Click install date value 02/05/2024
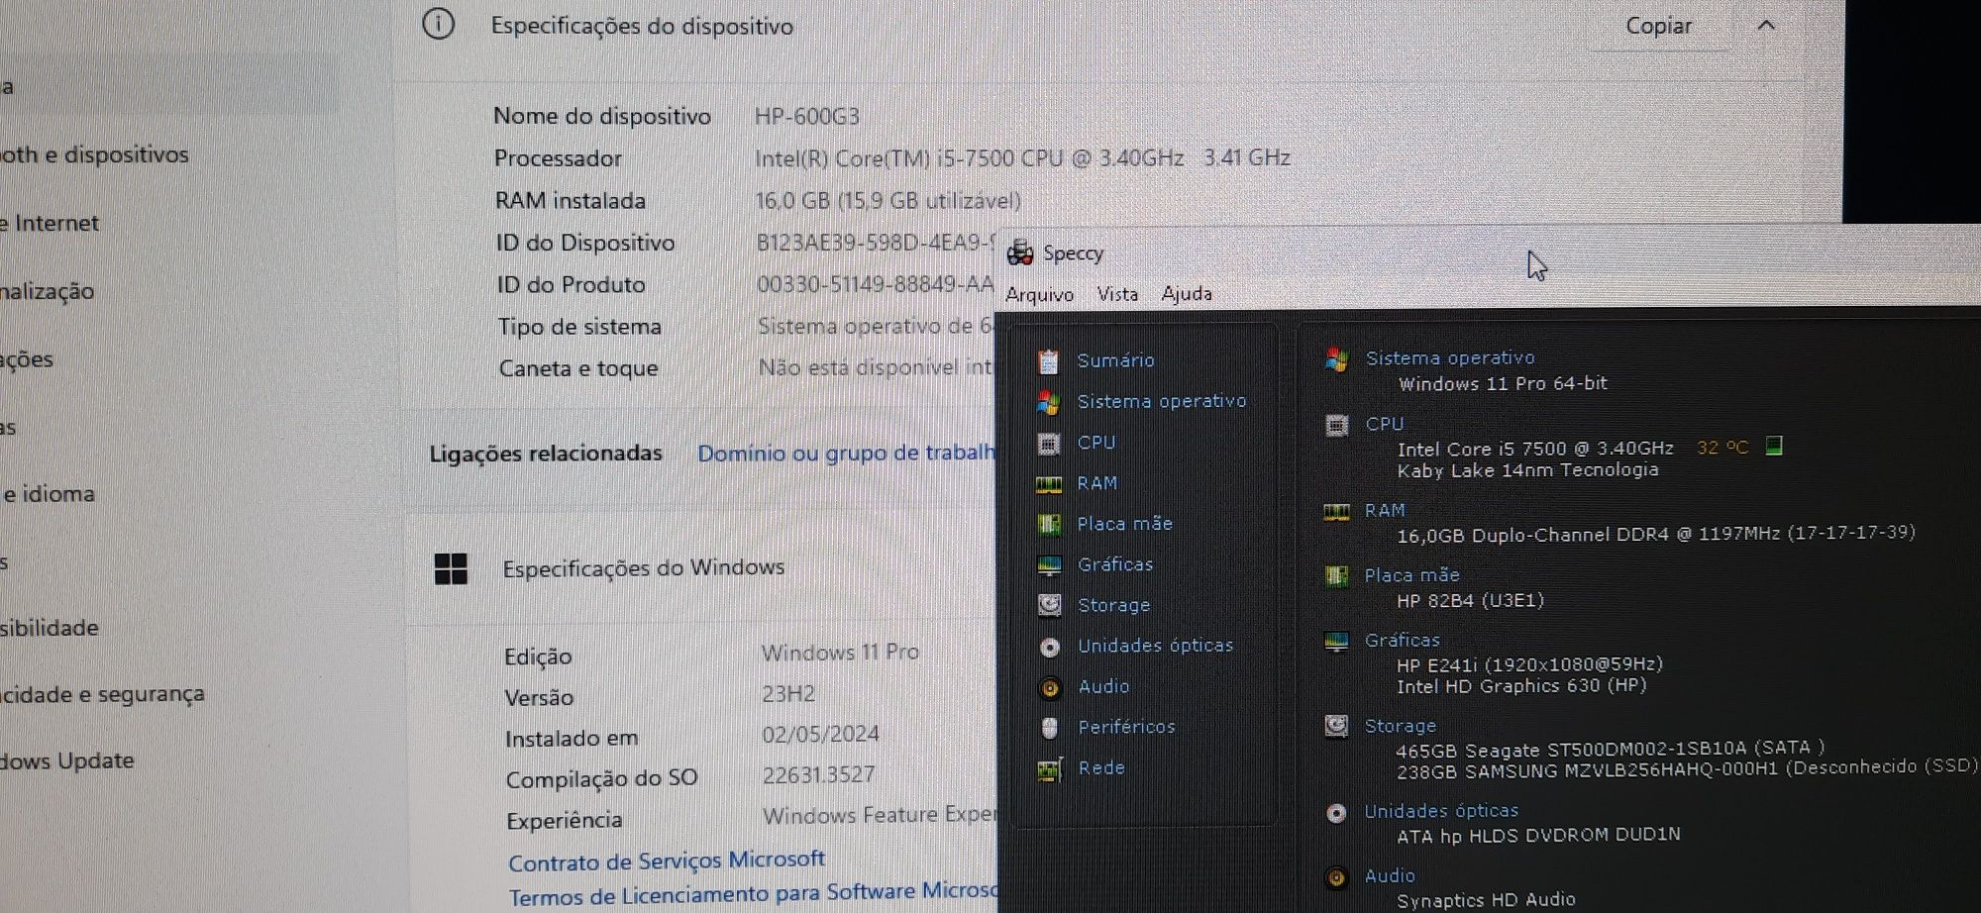1981x913 pixels. 820,734
